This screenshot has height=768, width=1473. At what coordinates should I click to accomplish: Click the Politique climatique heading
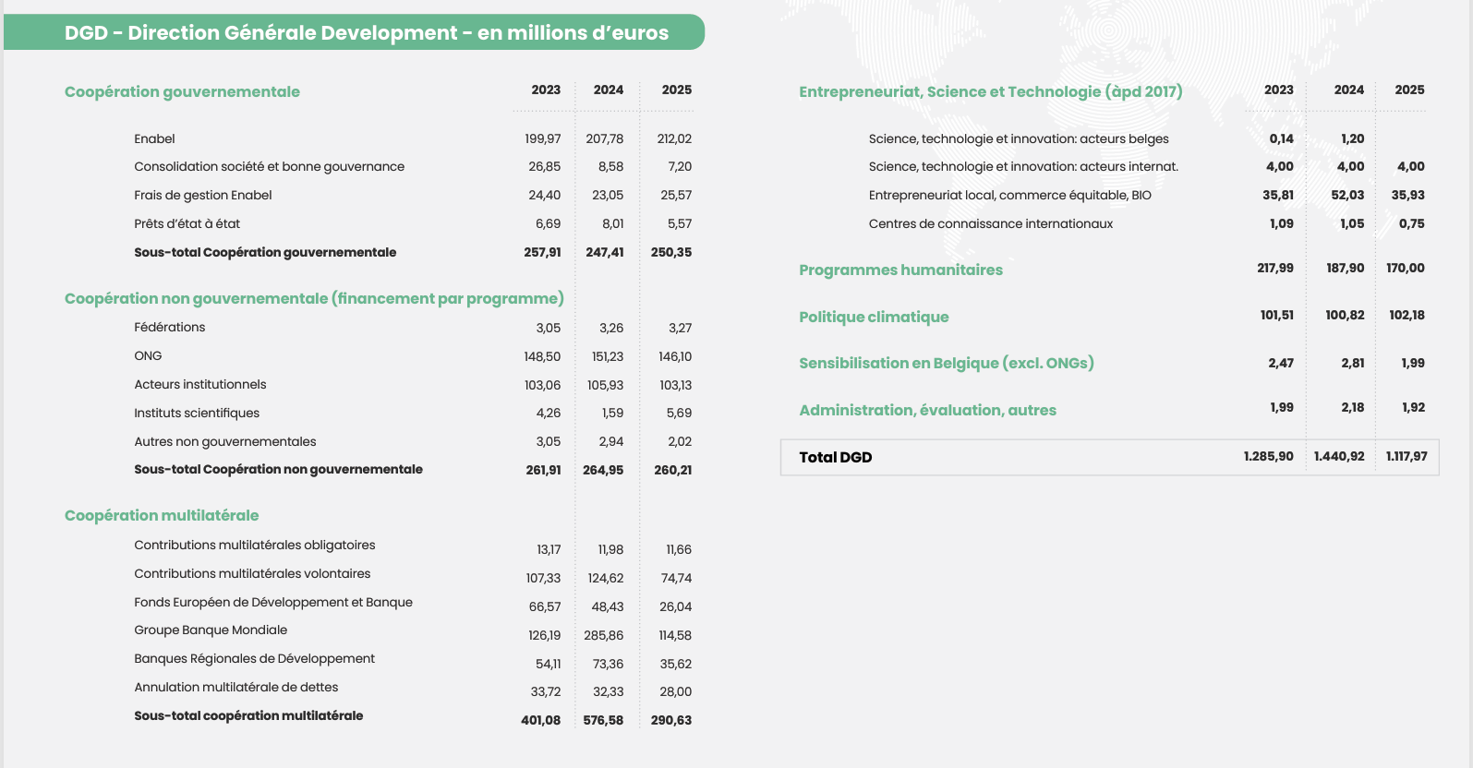pos(874,317)
